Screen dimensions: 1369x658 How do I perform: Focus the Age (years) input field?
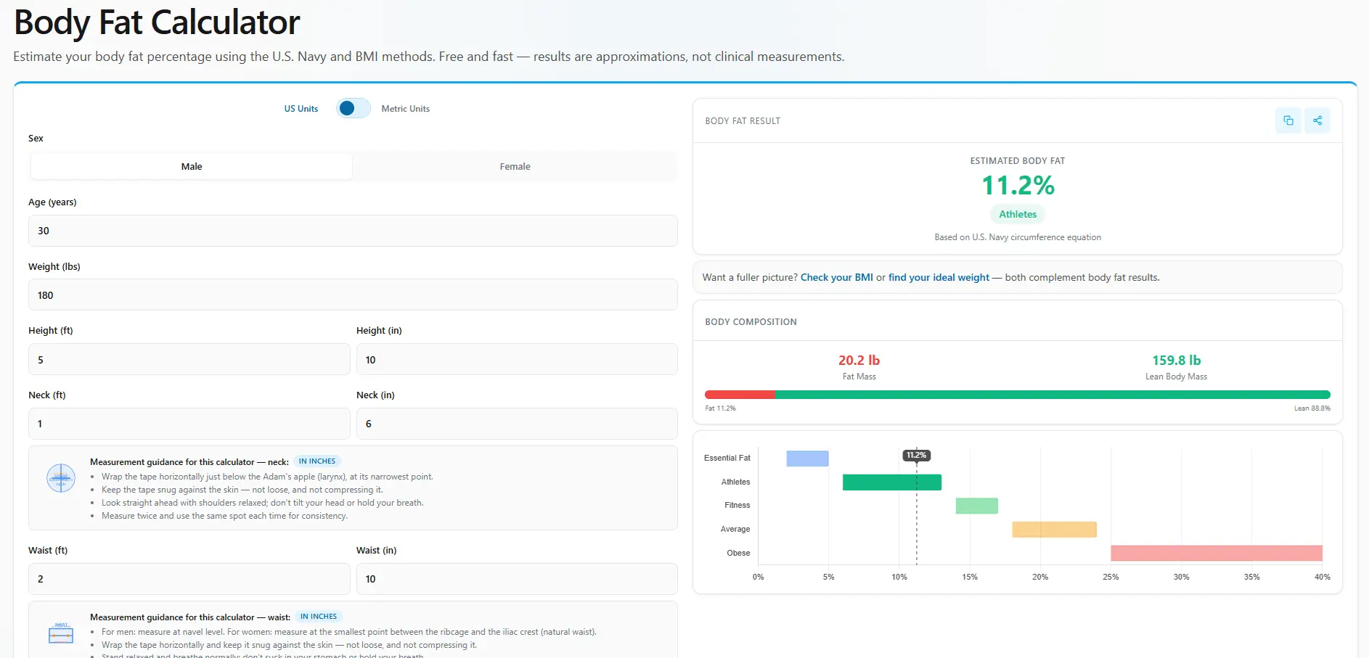click(353, 231)
